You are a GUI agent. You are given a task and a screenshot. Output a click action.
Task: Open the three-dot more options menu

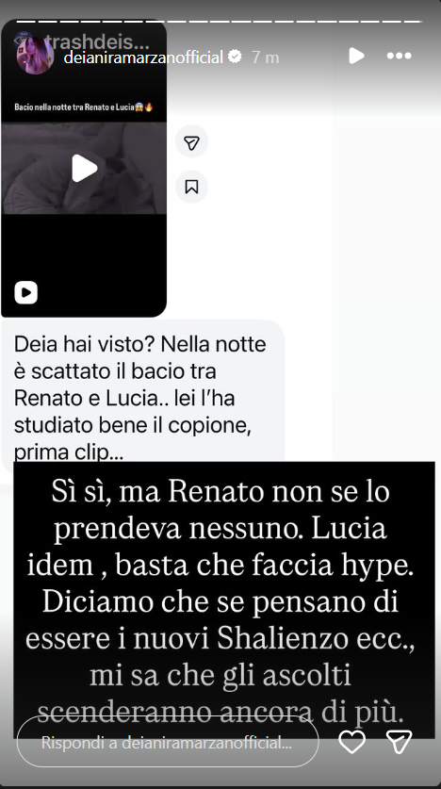(x=400, y=56)
